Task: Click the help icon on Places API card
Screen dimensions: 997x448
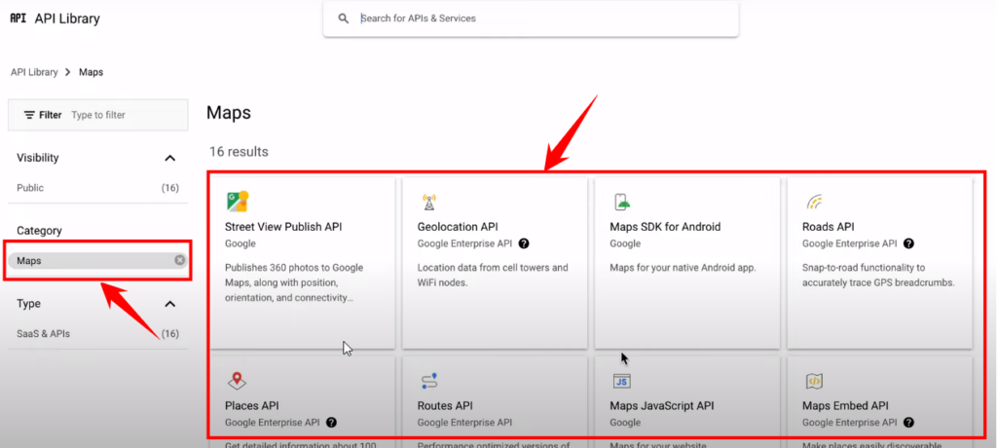Action: pos(331,422)
